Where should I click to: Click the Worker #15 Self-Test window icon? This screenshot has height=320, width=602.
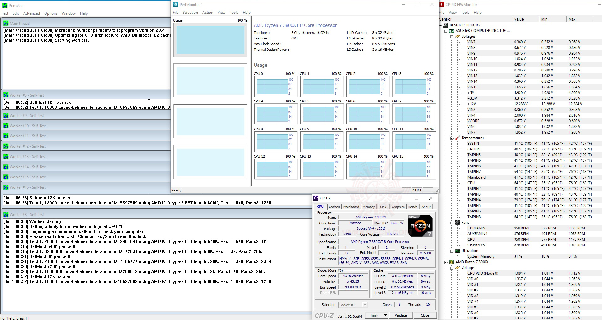[6, 177]
